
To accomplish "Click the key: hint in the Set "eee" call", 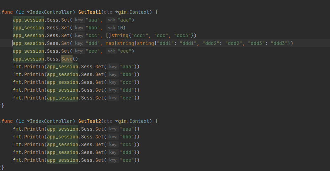I will tap(79, 51).
